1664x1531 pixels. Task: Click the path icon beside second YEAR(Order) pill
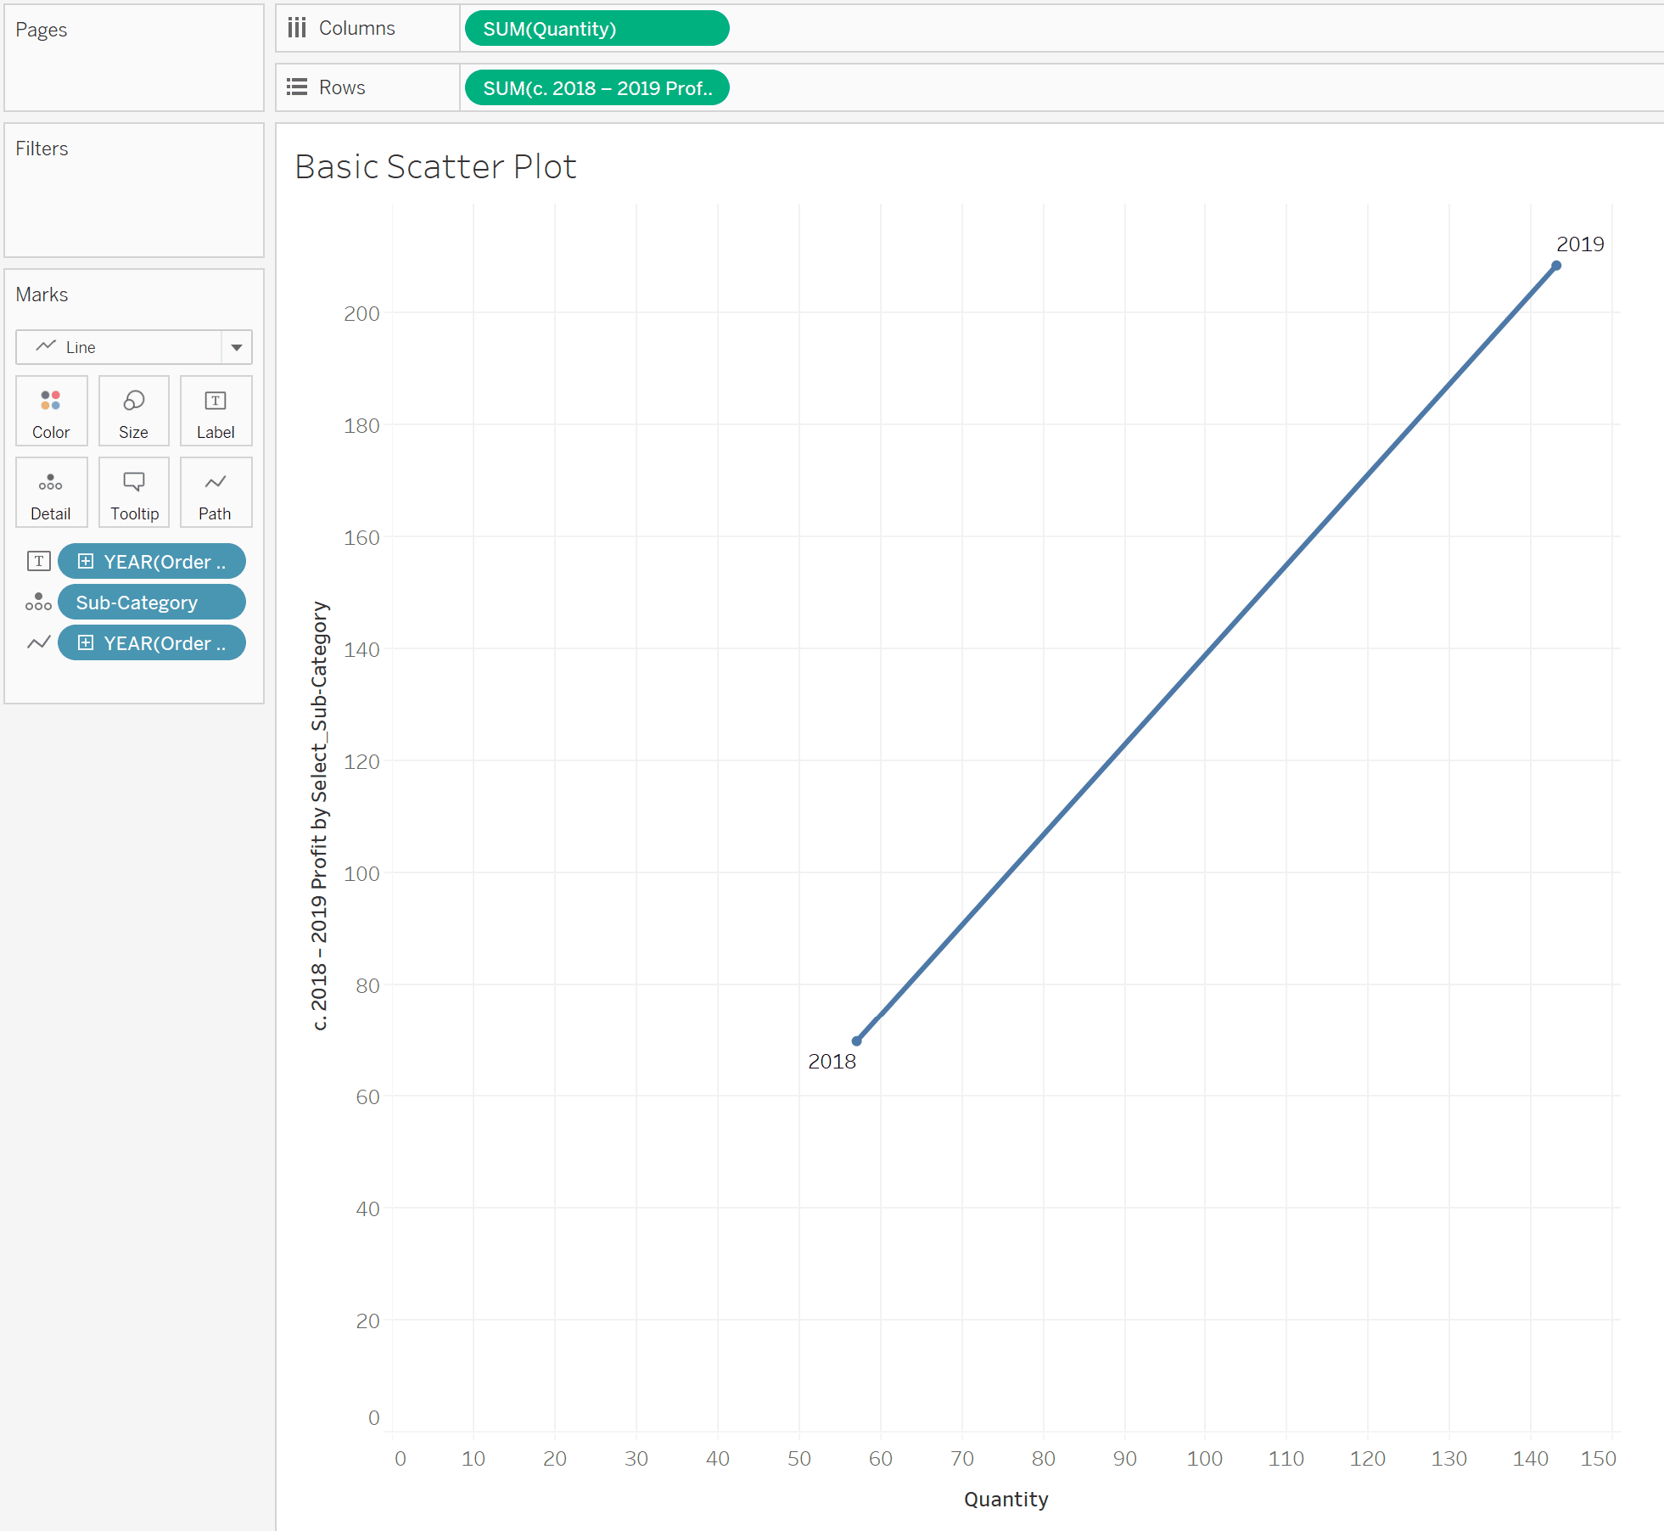38,642
